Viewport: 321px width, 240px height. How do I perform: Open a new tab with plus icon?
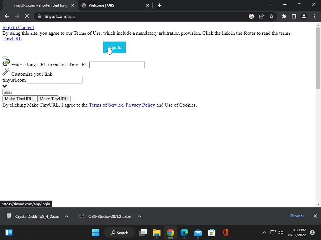click(160, 5)
